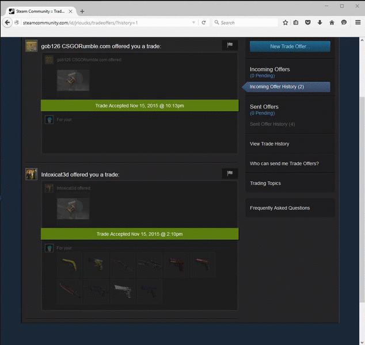Go back with the browser back arrow
This screenshot has height=345, width=365.
tap(7, 22)
